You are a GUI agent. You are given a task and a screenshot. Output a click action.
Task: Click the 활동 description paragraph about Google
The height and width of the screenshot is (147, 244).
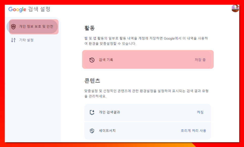click(146, 41)
